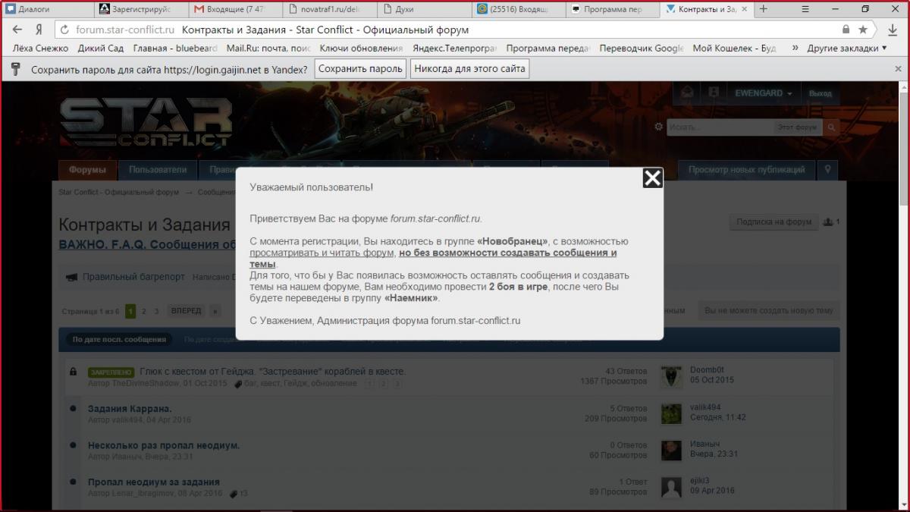This screenshot has height=512, width=910.
Task: Open valik494 avatar thumbnail
Action: 671,413
